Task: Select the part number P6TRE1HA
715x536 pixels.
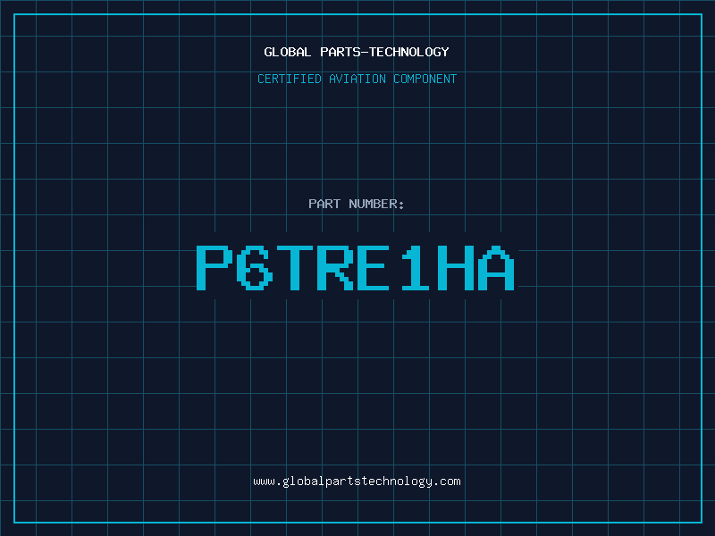Action: [357, 268]
